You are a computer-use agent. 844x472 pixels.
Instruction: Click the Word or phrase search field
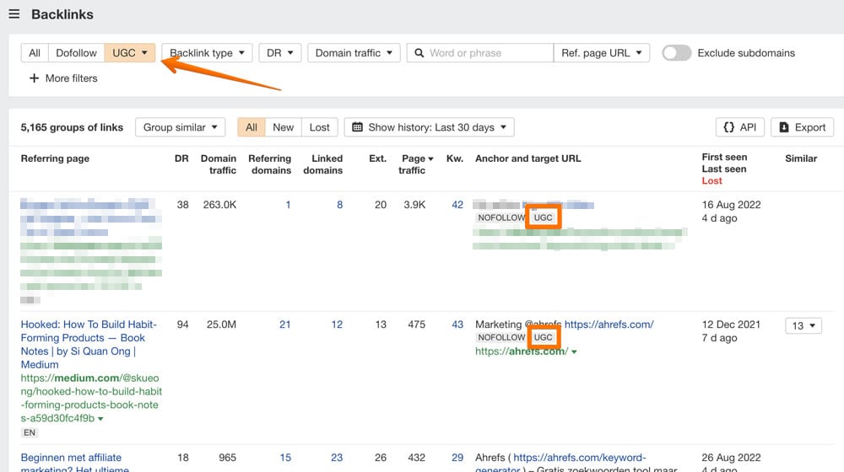click(480, 53)
